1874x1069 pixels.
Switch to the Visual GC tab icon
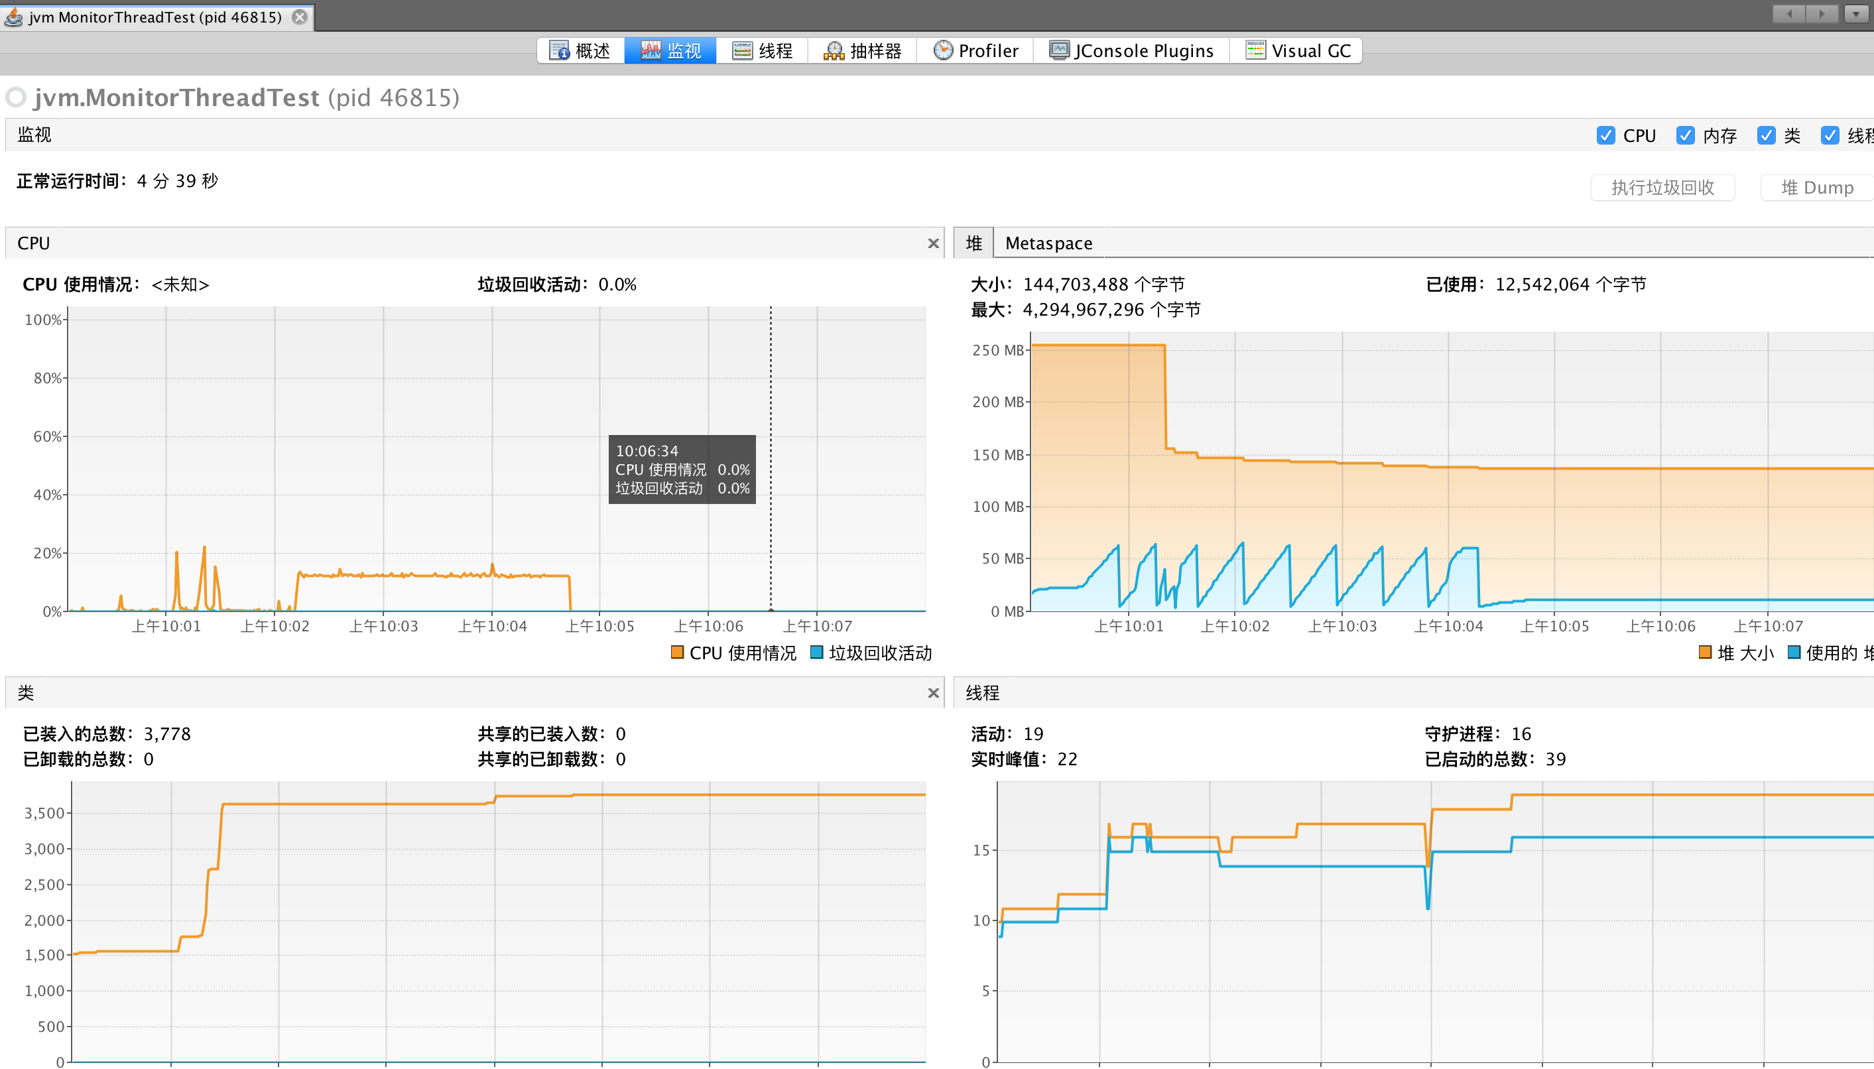1255,50
